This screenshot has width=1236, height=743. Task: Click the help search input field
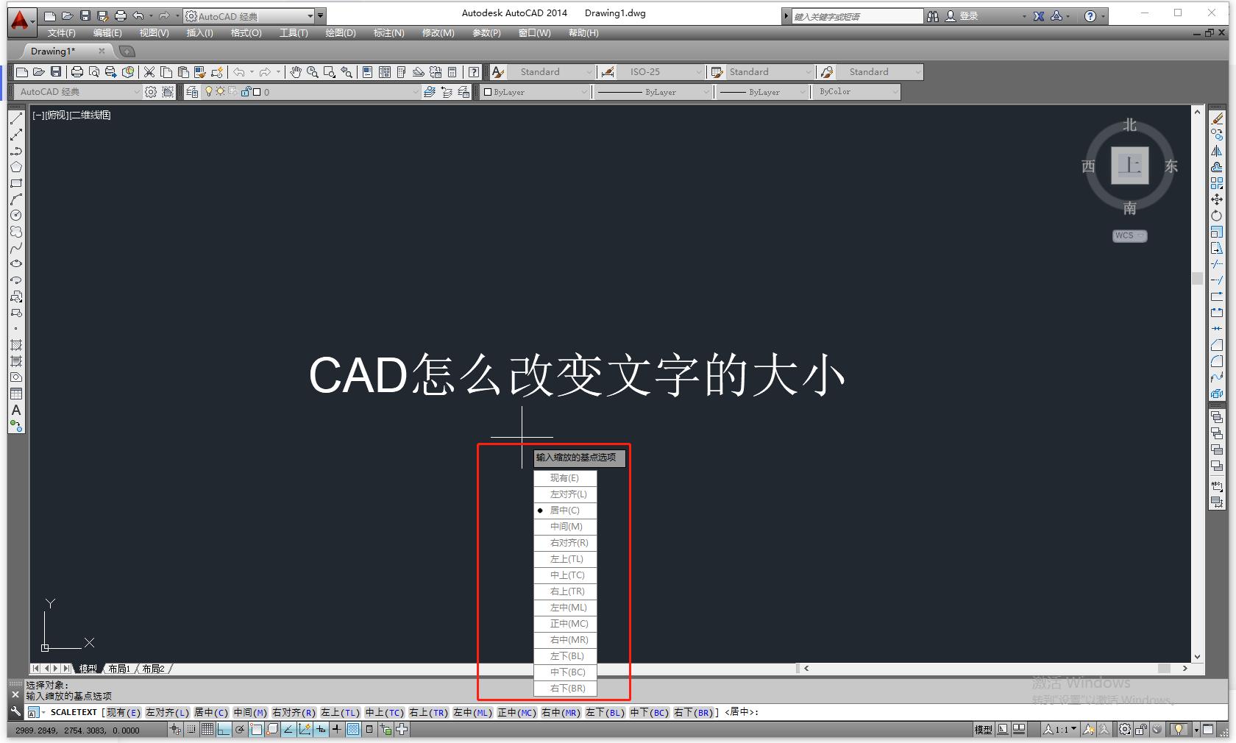[x=853, y=15]
